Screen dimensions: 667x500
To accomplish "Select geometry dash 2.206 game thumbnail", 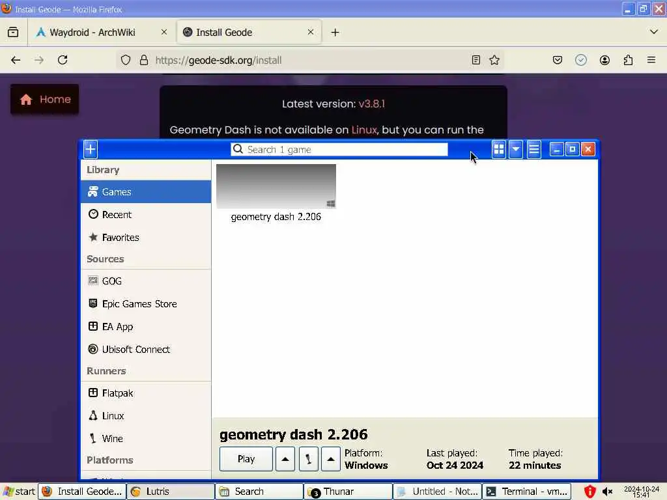I will point(276,186).
